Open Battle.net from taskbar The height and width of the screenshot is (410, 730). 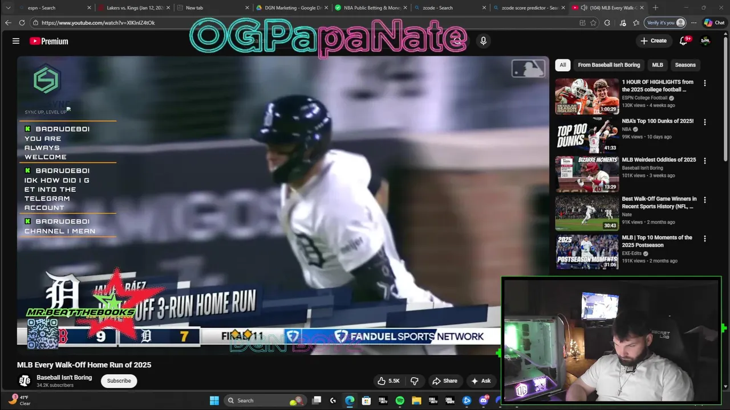point(467,400)
